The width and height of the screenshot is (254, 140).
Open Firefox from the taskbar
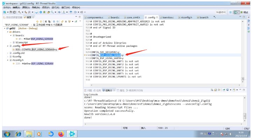pos(61,134)
